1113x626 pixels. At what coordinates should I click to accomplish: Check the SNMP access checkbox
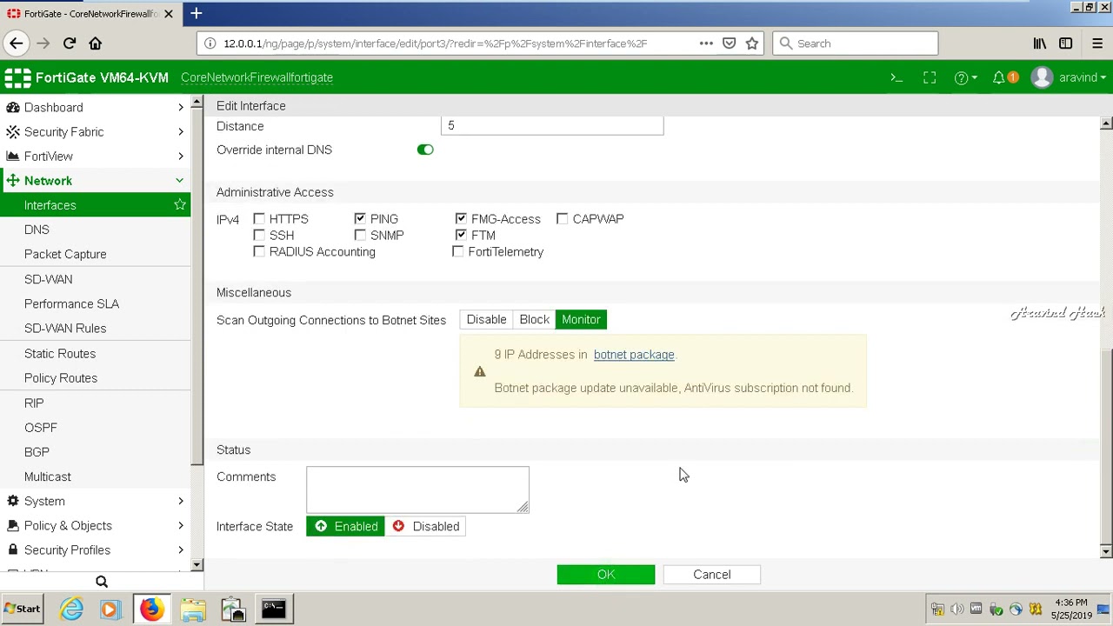pyautogui.click(x=360, y=236)
